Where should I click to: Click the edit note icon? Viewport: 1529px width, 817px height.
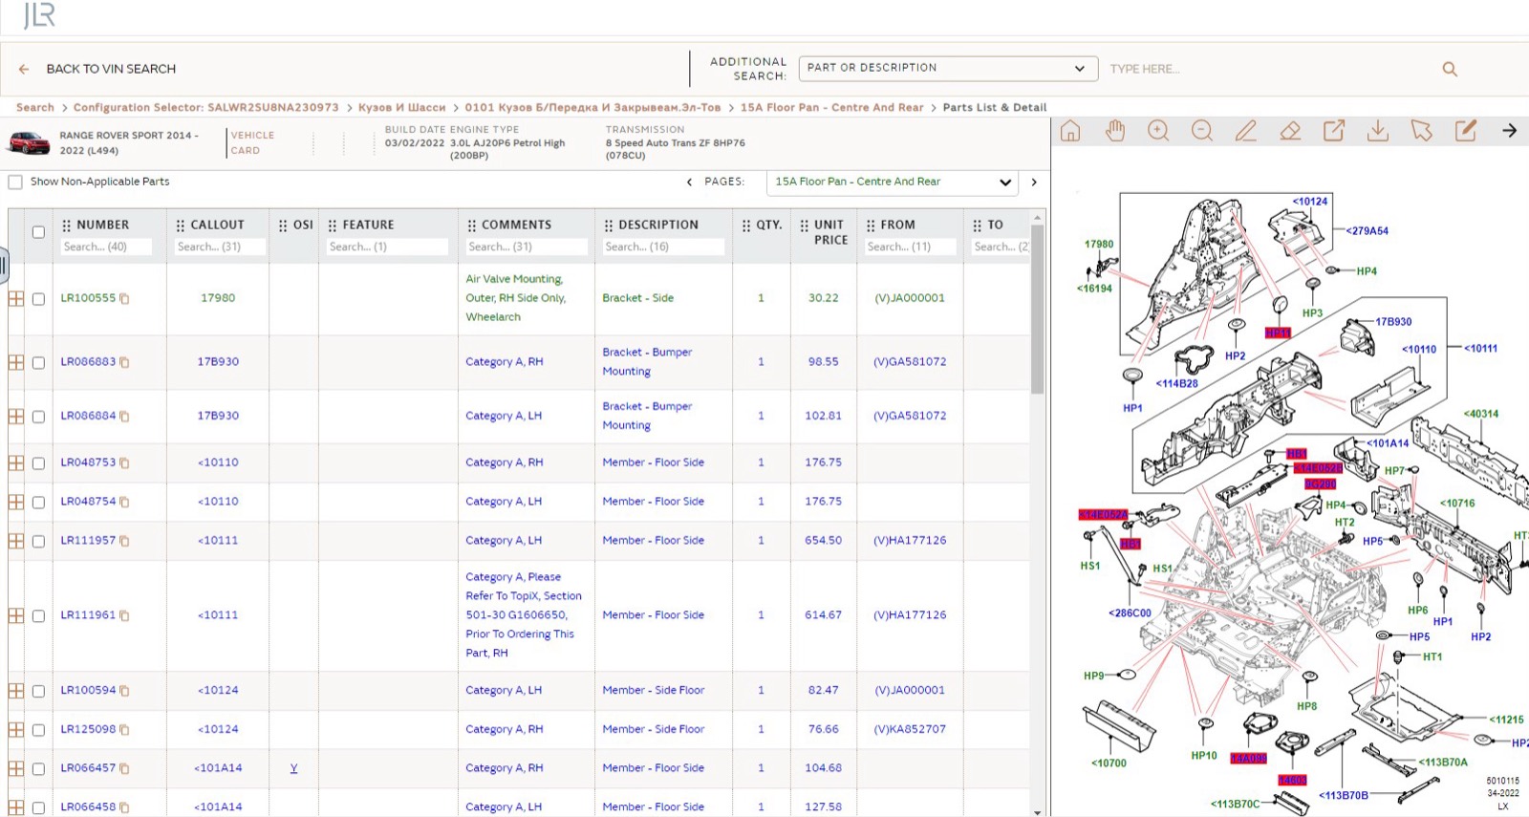click(x=1466, y=131)
